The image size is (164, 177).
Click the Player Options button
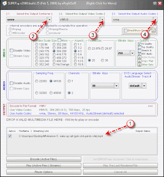(x=44, y=172)
